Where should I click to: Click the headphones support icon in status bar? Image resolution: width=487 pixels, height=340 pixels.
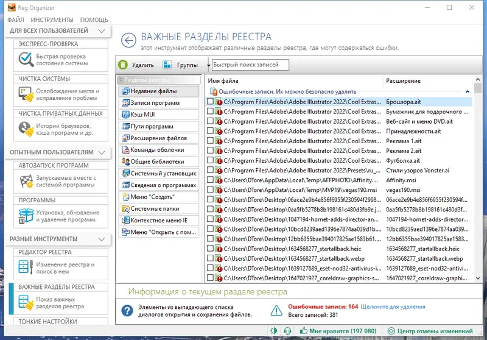287,331
